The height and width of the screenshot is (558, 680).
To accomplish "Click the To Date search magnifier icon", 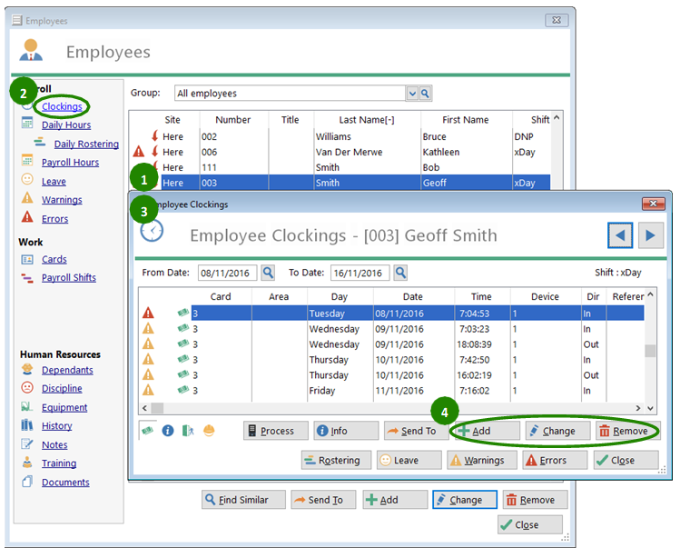I will tap(400, 273).
